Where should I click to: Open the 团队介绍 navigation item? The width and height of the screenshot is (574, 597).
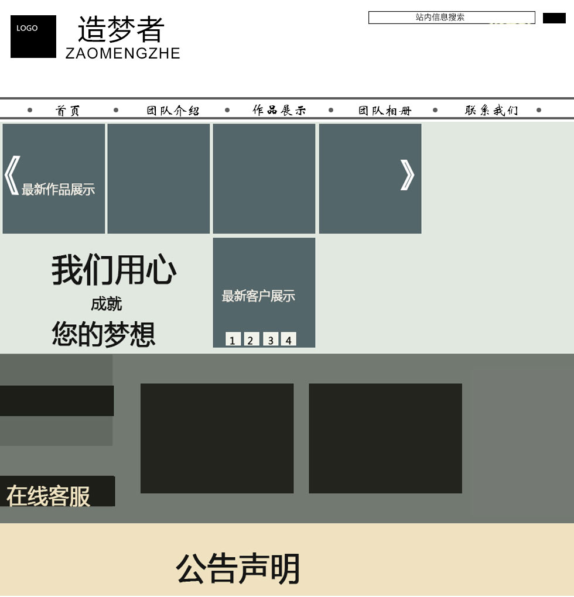173,111
